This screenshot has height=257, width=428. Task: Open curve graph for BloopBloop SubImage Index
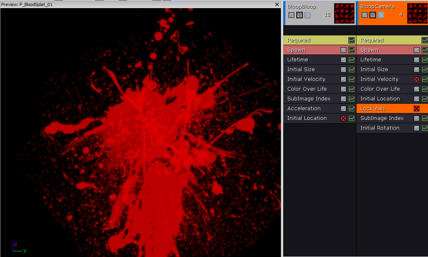(352, 98)
